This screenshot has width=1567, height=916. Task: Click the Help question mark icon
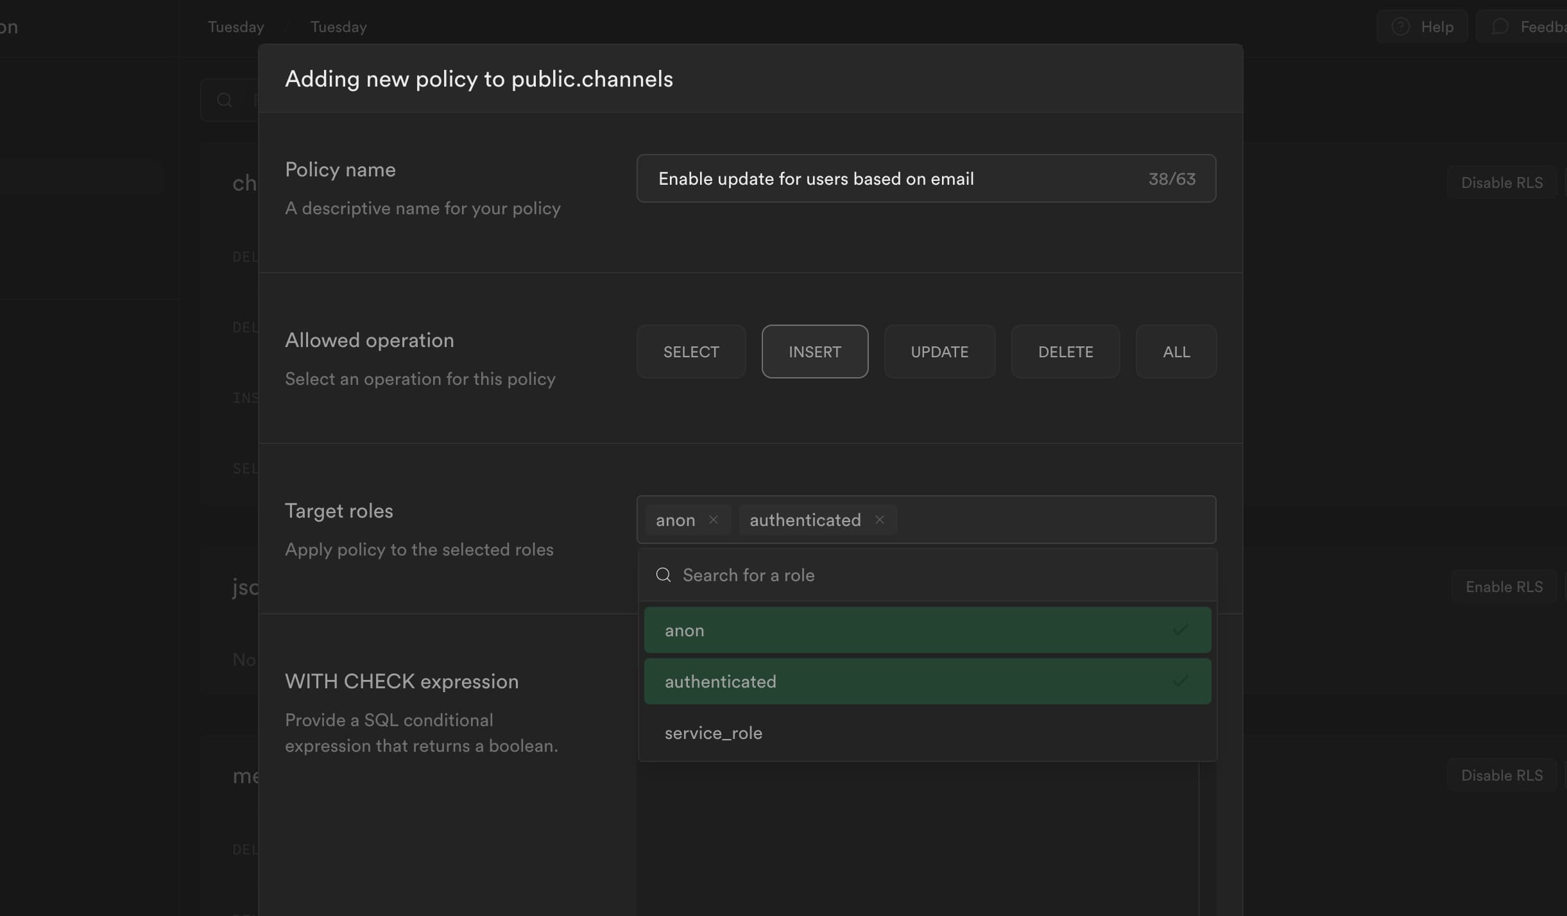pos(1400,26)
